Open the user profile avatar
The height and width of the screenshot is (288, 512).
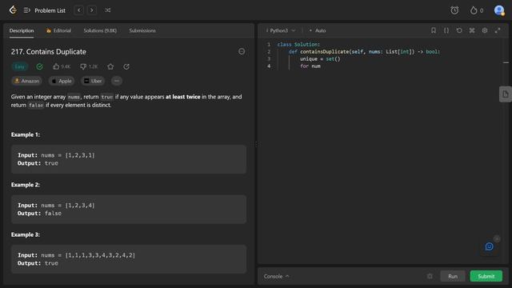coord(499,10)
